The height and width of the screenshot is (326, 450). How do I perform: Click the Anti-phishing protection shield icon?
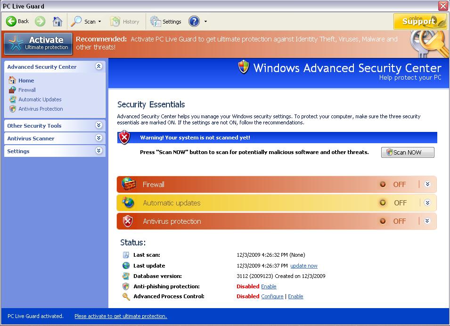[x=126, y=286]
